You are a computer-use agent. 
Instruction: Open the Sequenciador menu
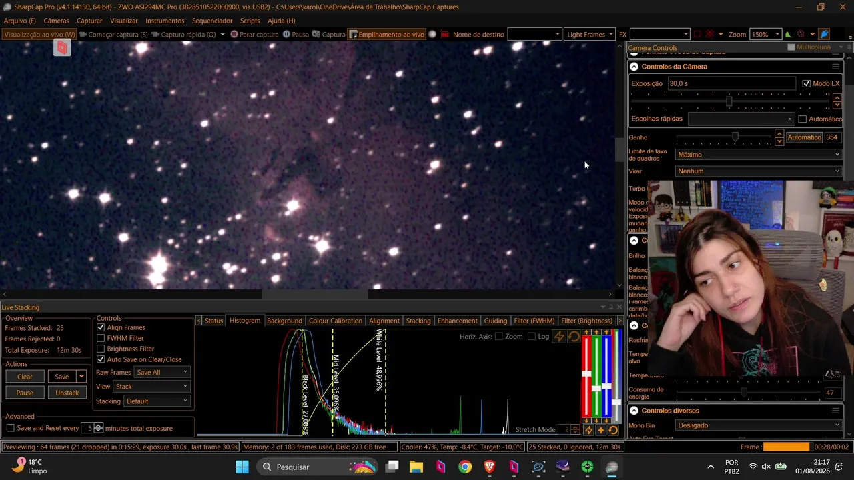click(x=212, y=21)
